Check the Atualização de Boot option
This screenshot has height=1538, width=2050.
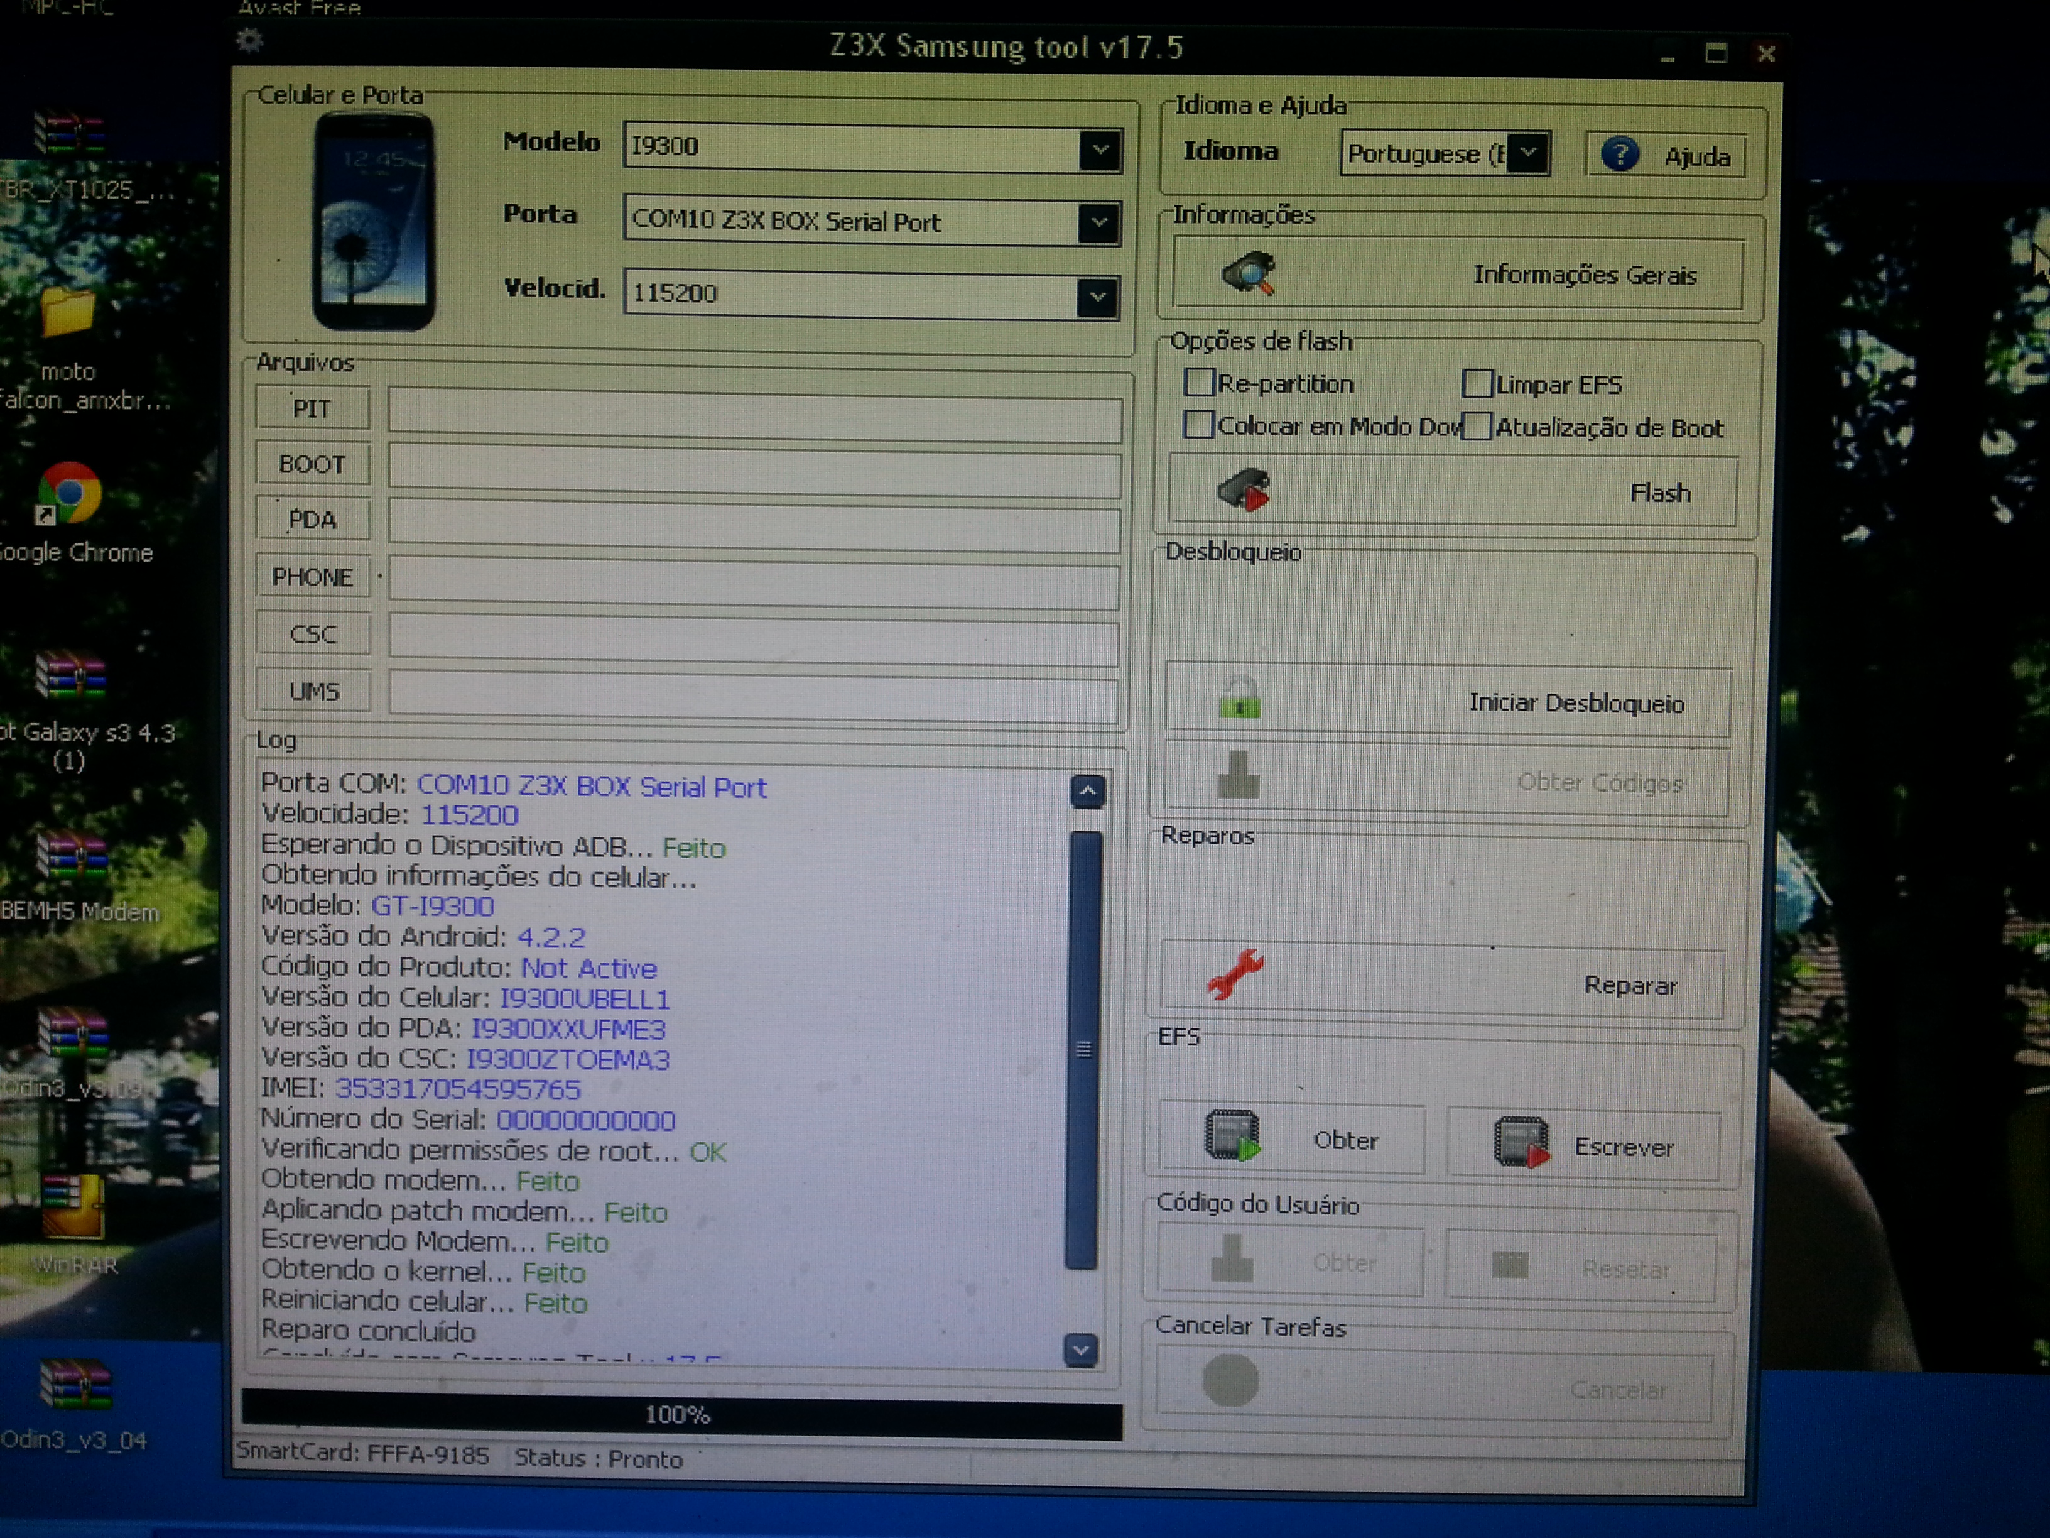(1477, 427)
